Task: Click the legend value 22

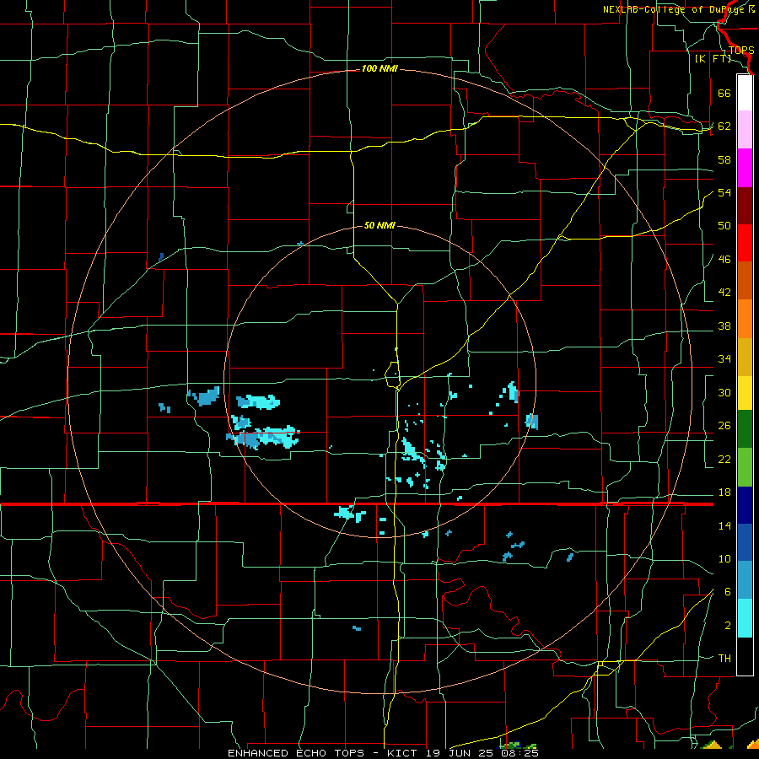Action: click(x=724, y=459)
